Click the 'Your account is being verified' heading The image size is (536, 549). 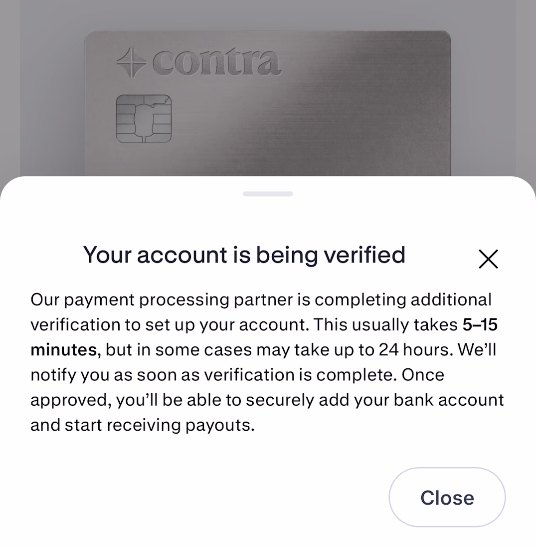coord(244,255)
